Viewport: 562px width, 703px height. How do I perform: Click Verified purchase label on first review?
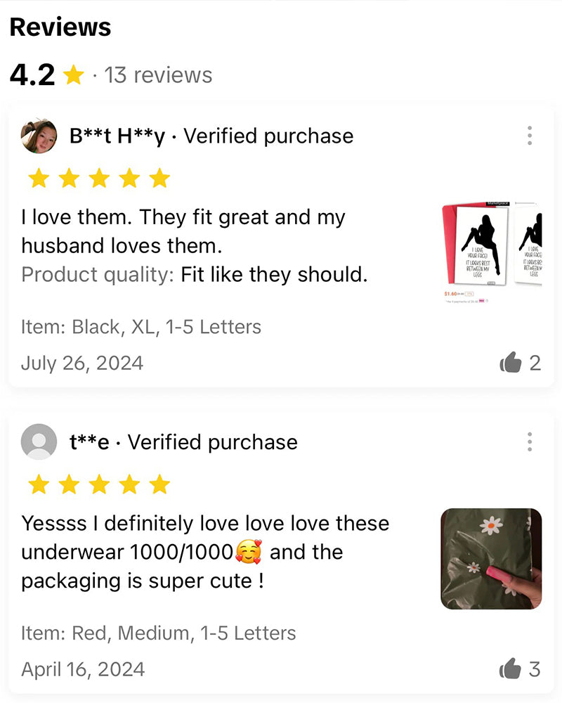tap(268, 136)
